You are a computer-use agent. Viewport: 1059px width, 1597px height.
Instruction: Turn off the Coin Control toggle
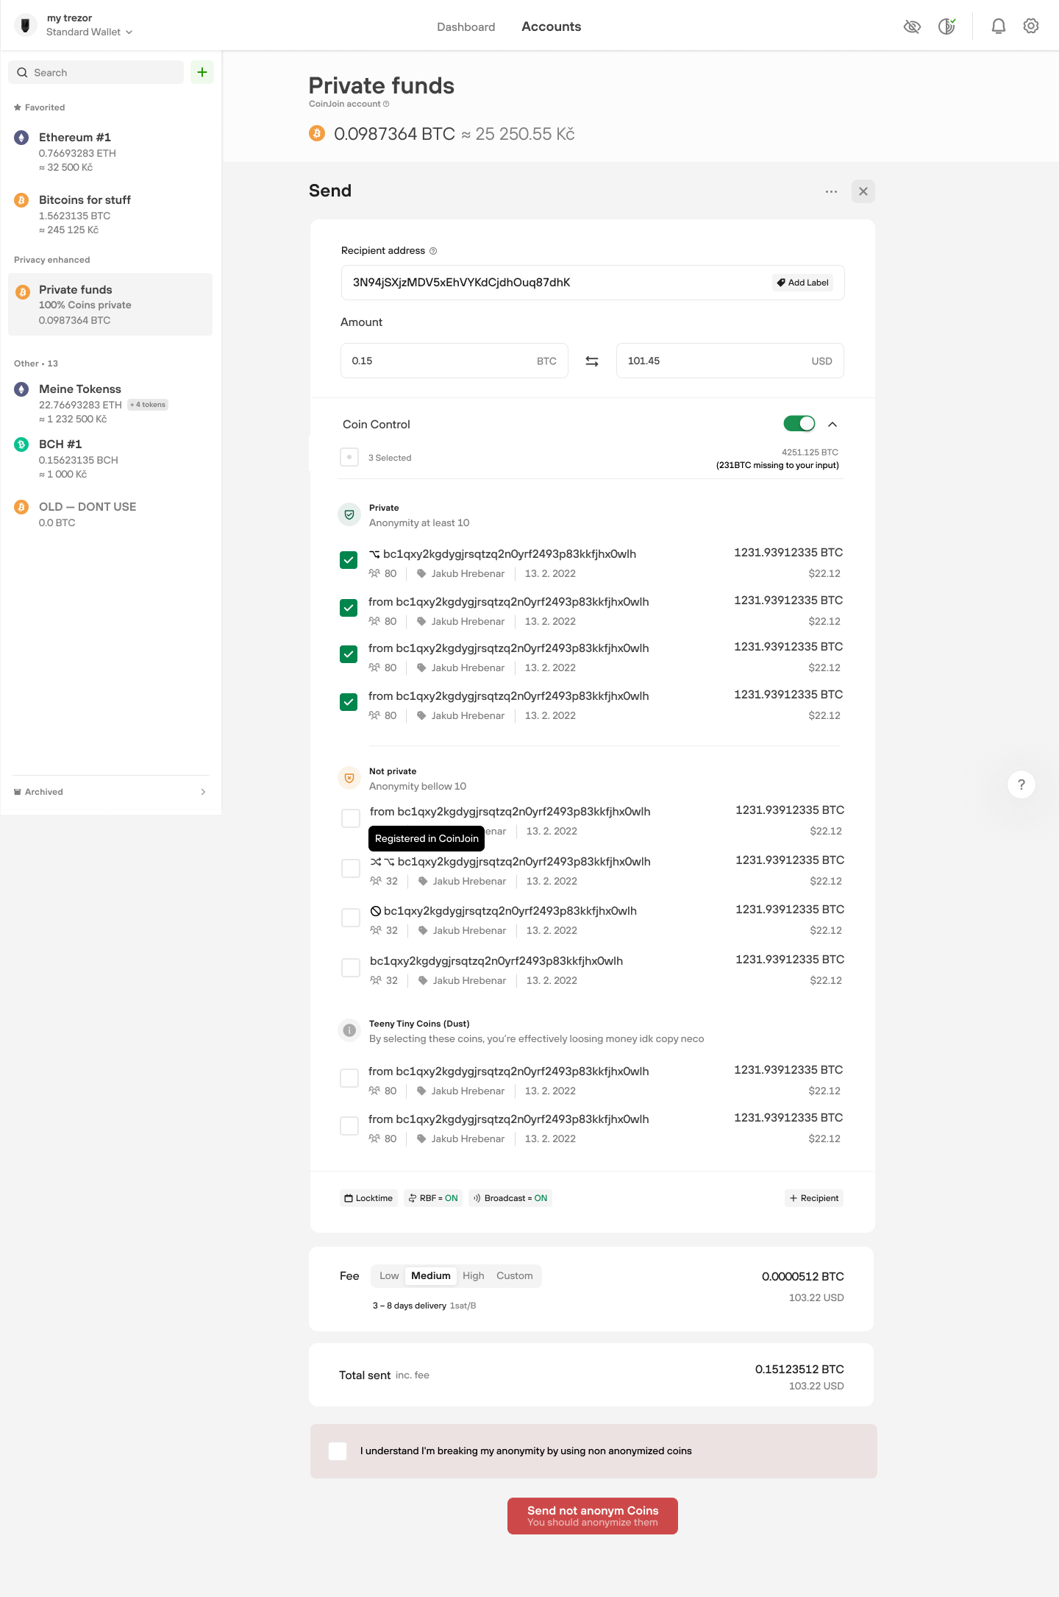pos(799,424)
